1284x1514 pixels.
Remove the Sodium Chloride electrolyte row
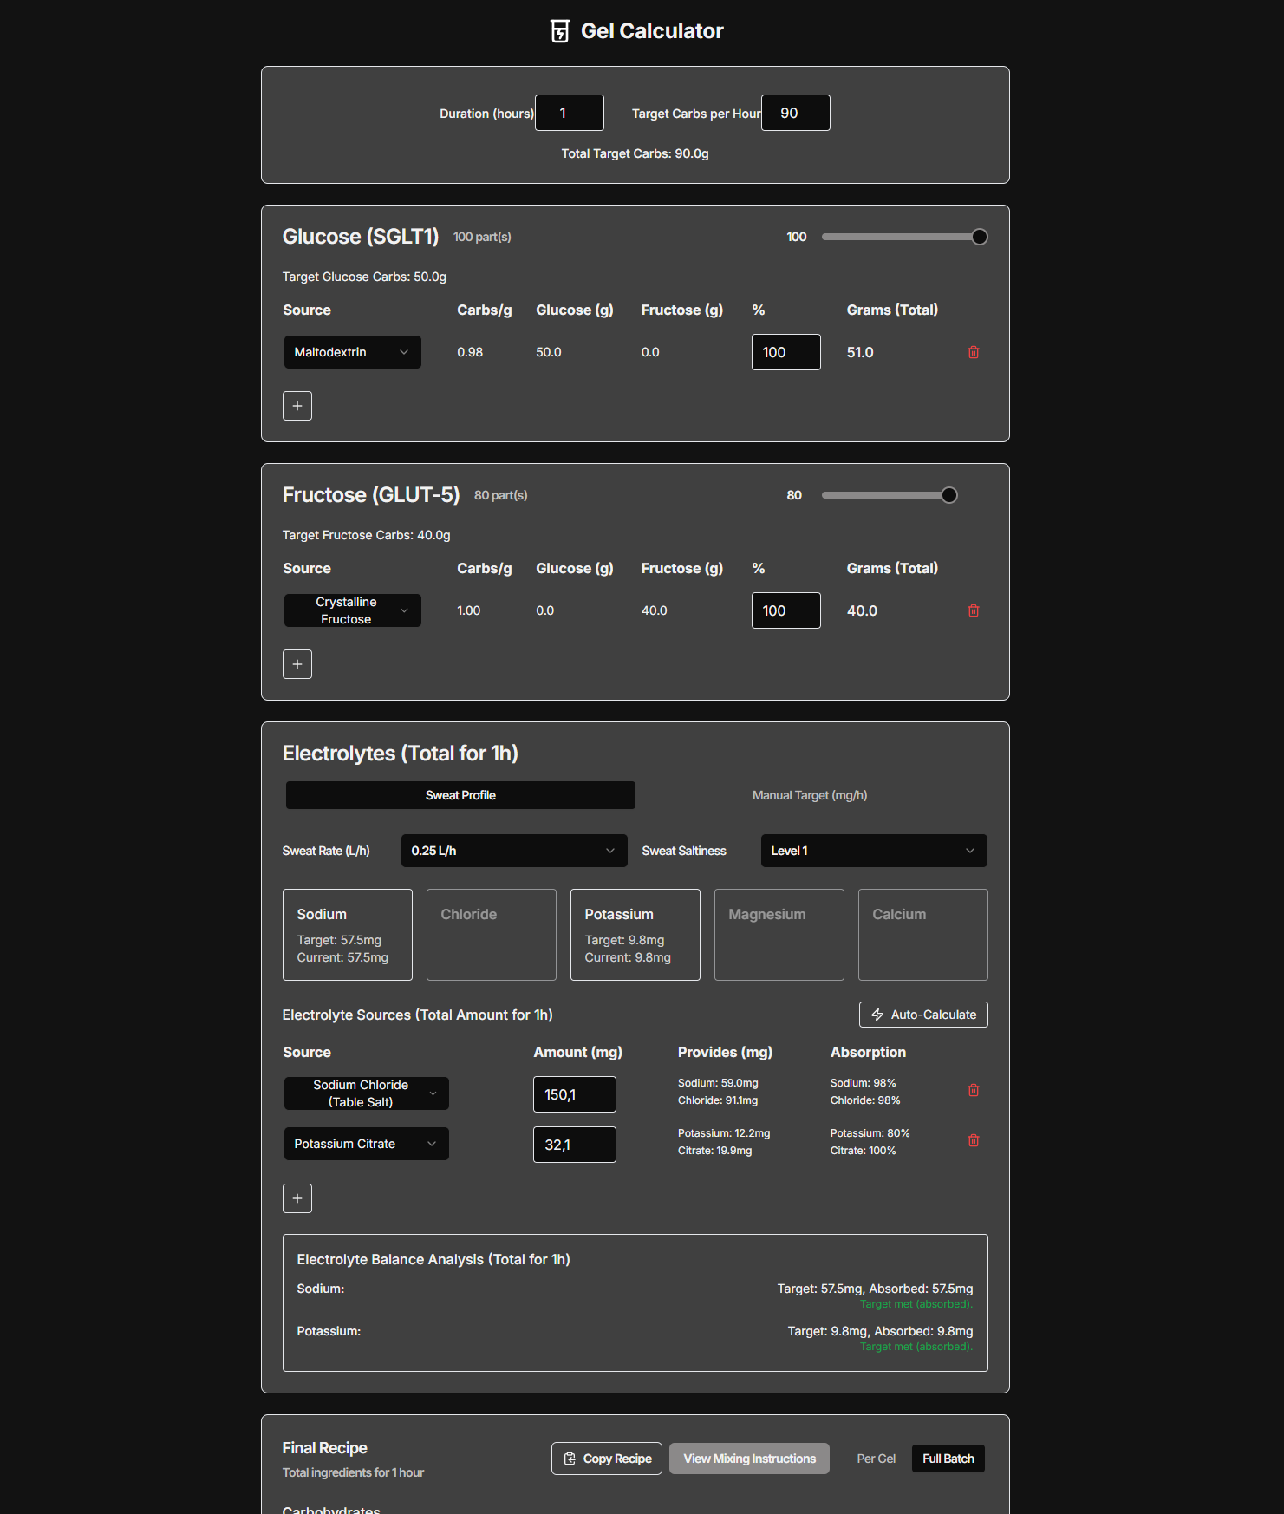tap(974, 1090)
